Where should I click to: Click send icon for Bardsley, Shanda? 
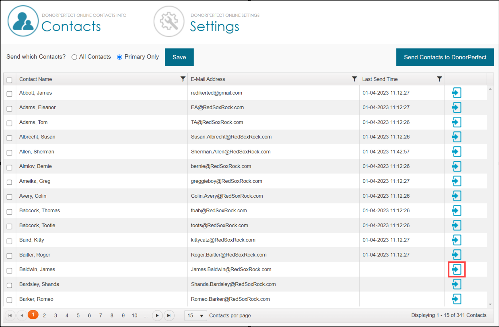(456, 284)
